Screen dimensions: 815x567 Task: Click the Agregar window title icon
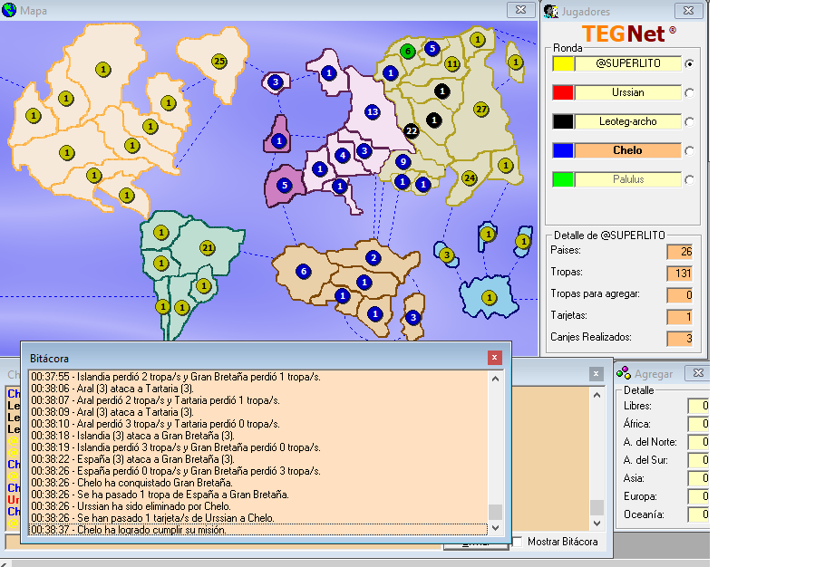click(625, 372)
